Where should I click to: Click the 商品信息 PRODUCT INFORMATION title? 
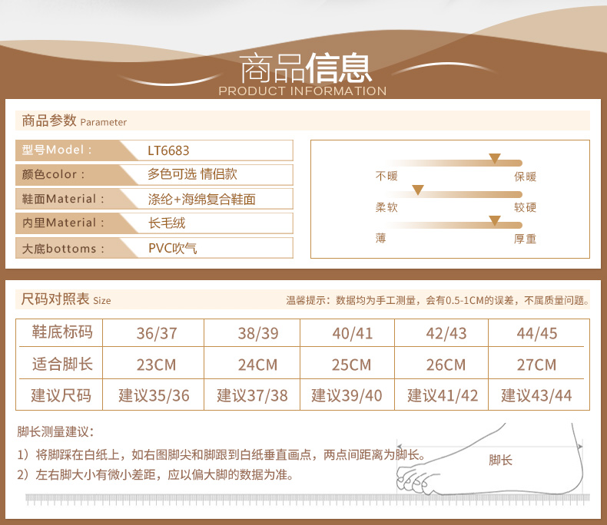click(x=304, y=74)
